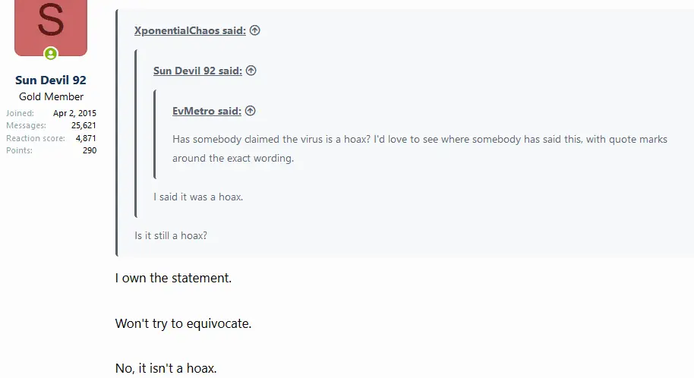Click the 290 points value
The height and width of the screenshot is (378, 694).
tap(90, 150)
